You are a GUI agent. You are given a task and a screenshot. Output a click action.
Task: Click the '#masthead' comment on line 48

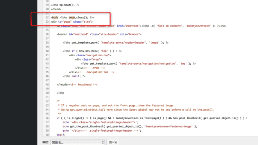click(84, 84)
